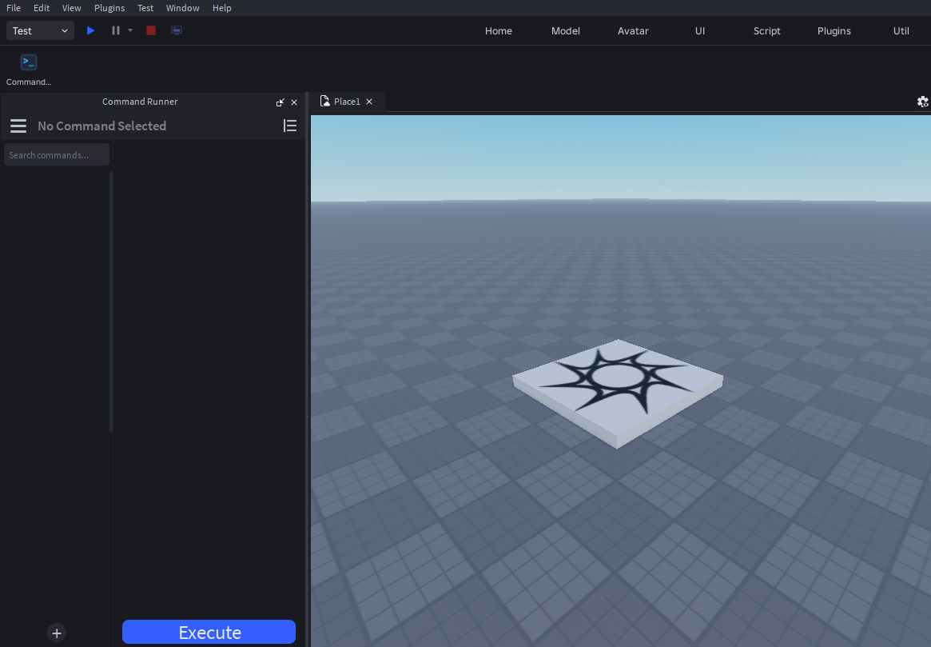Viewport: 931px width, 647px height.
Task: Pause the simulation
Action: pos(116,30)
